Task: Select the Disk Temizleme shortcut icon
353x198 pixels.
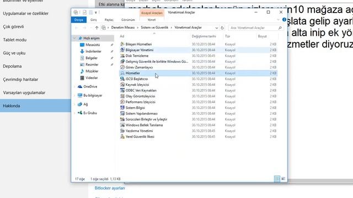Action: point(122,56)
